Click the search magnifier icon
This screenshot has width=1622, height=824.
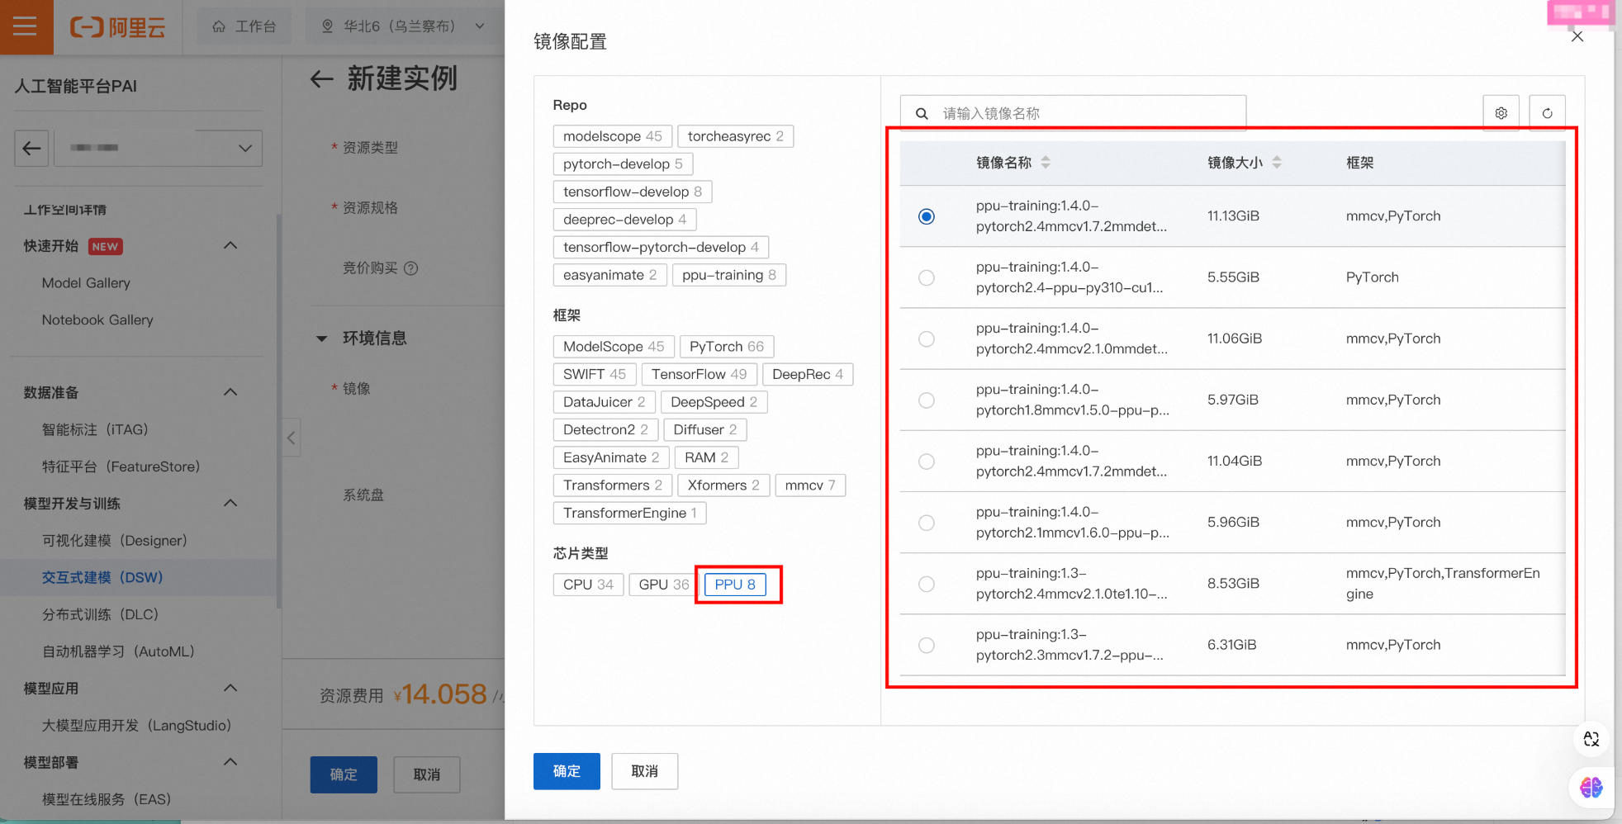[922, 114]
